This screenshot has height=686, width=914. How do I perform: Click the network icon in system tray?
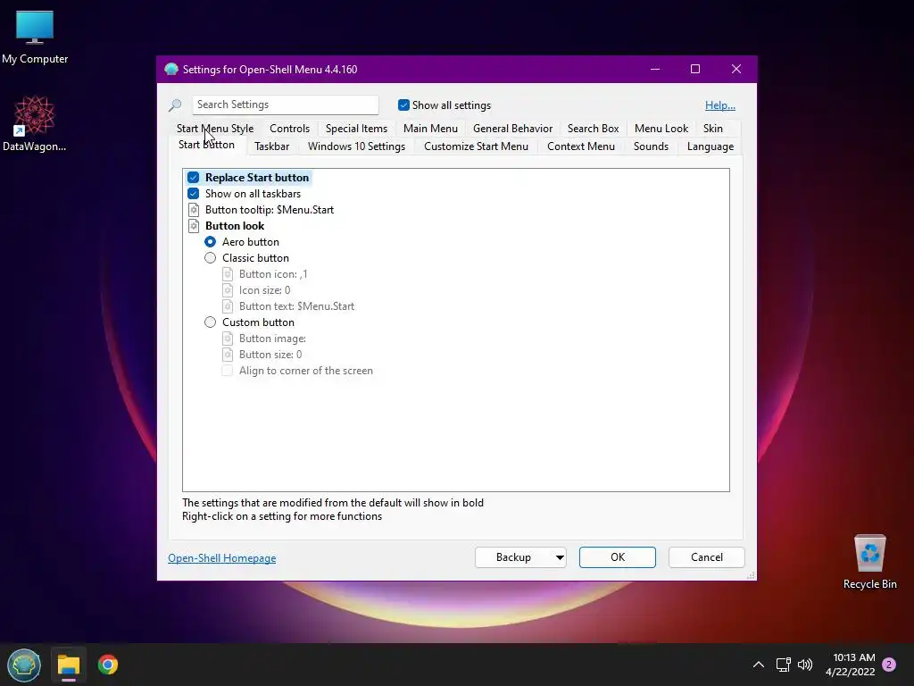(783, 665)
